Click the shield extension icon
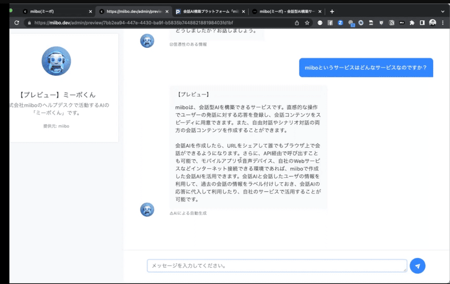The width and height of the screenshot is (450, 284). [x=381, y=22]
